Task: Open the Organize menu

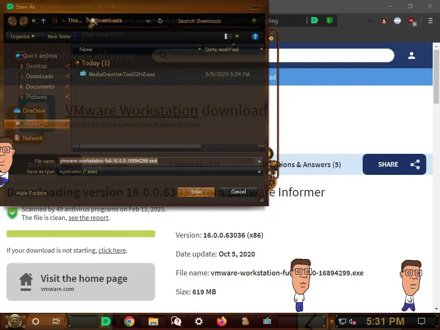Action: [22, 37]
